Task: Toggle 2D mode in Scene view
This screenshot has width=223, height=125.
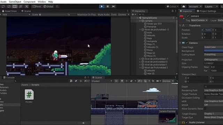Action: click(x=116, y=81)
